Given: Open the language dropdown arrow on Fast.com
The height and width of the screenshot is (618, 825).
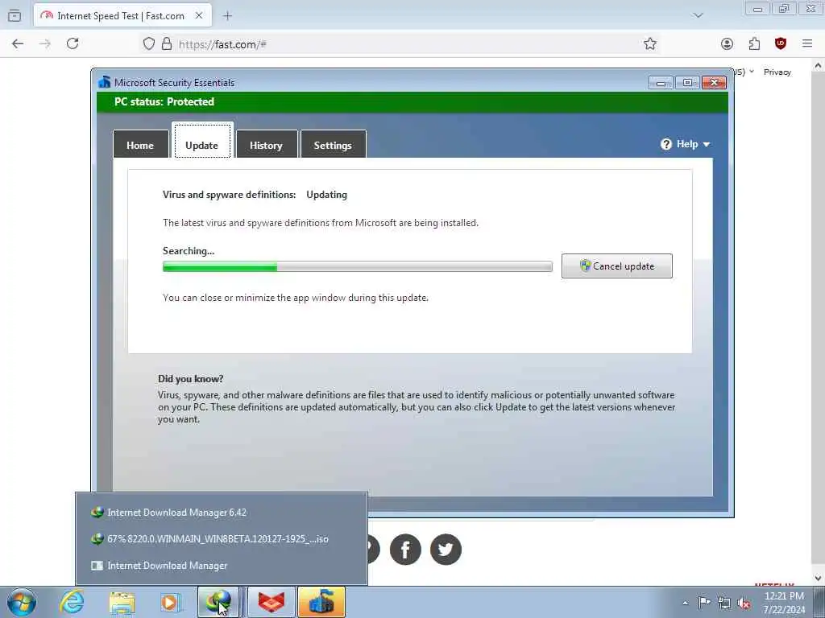Looking at the screenshot, I should [752, 72].
